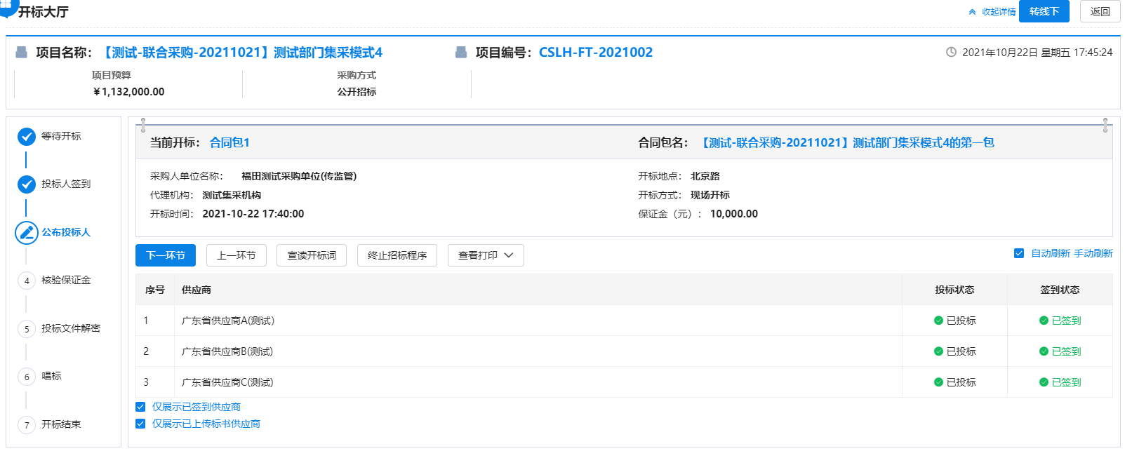Uncheck 仅展示已上传标书供应商 checkbox
This screenshot has width=1125, height=458.
[x=140, y=424]
